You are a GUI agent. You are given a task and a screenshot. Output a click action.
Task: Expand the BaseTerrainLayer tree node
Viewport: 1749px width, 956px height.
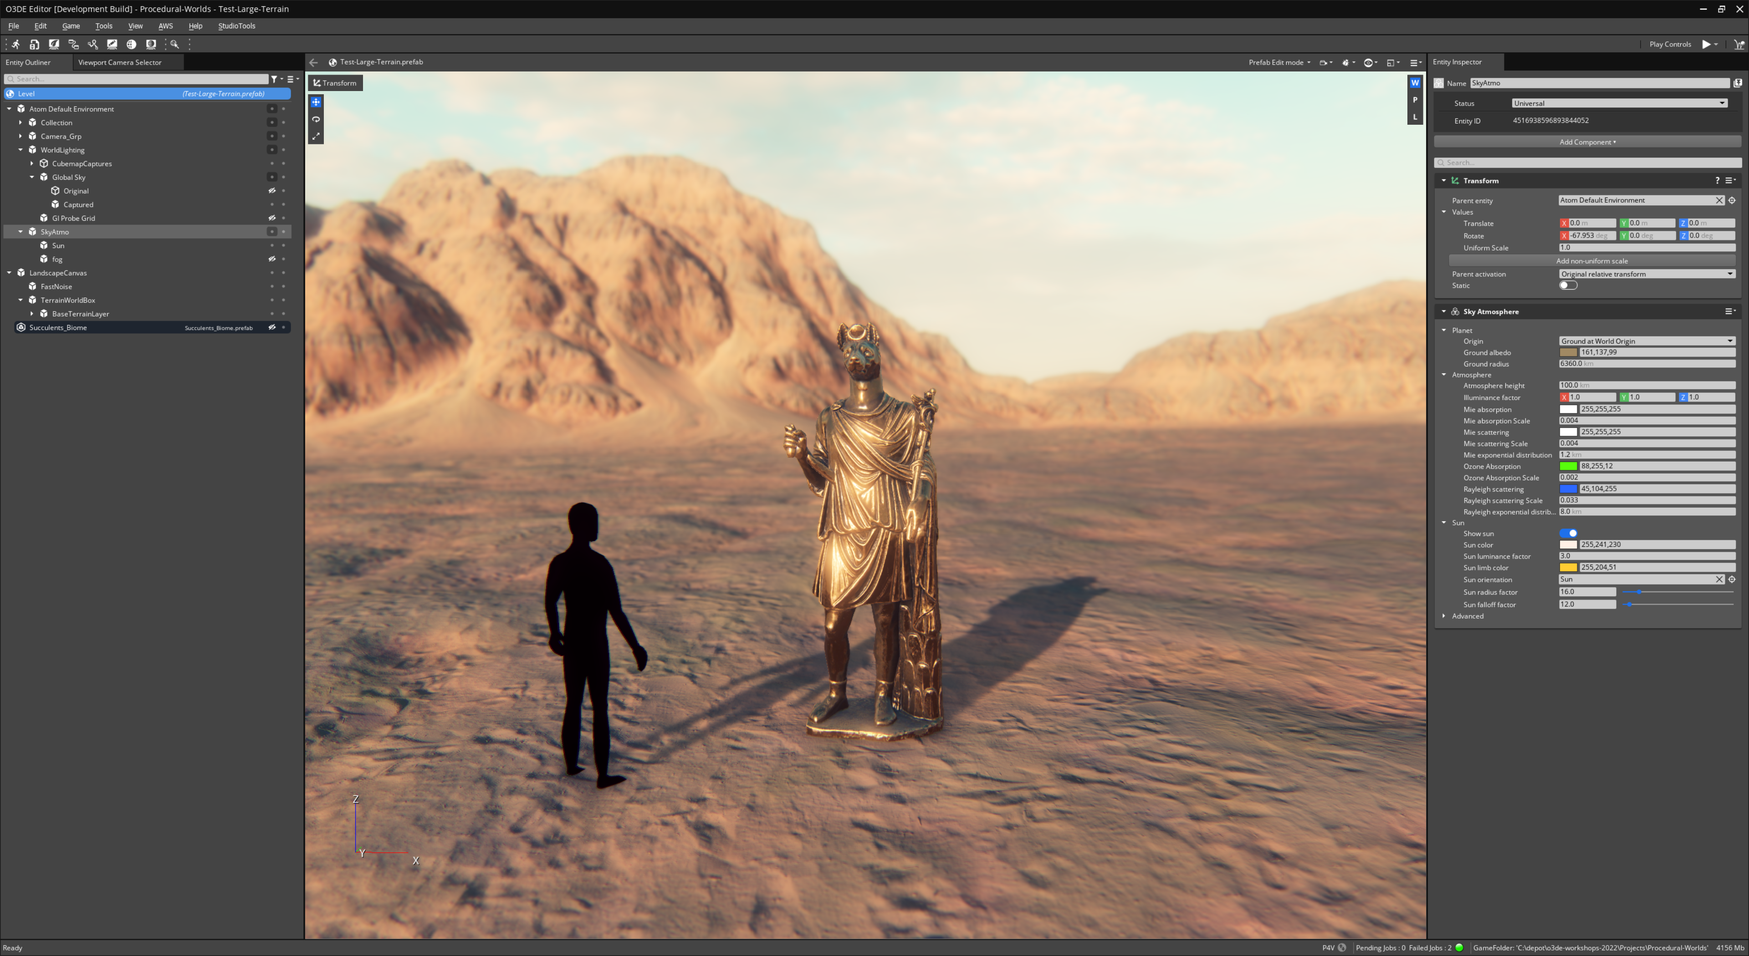[32, 314]
